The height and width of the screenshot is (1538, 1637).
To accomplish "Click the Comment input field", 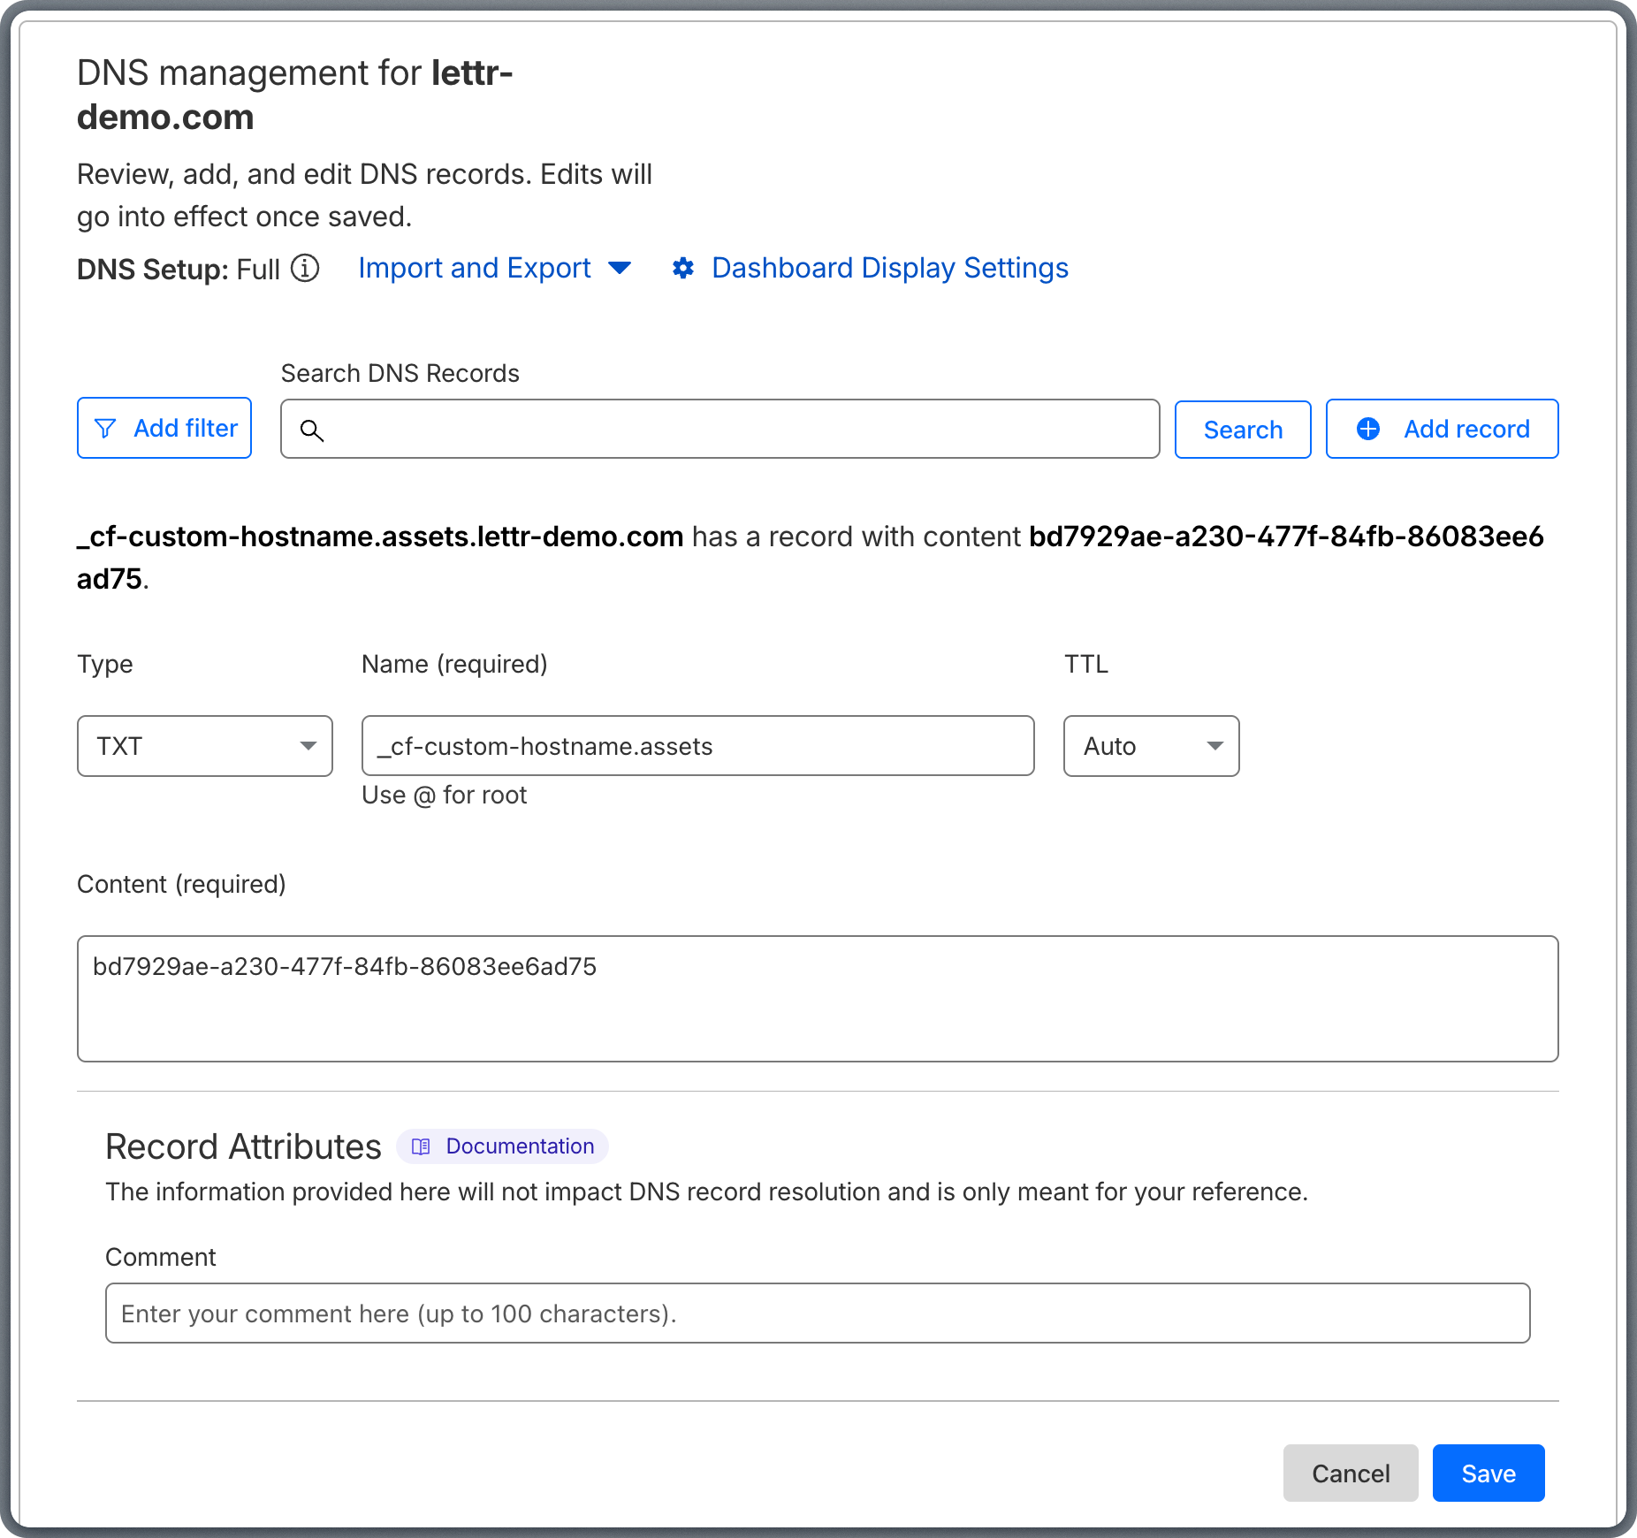I will pyautogui.click(x=817, y=1313).
